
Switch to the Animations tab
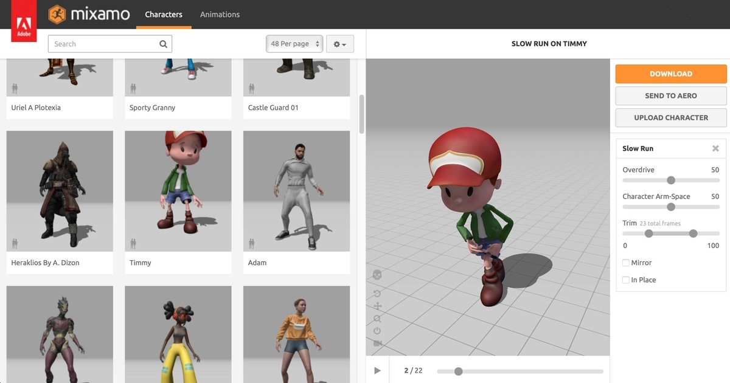[220, 15]
